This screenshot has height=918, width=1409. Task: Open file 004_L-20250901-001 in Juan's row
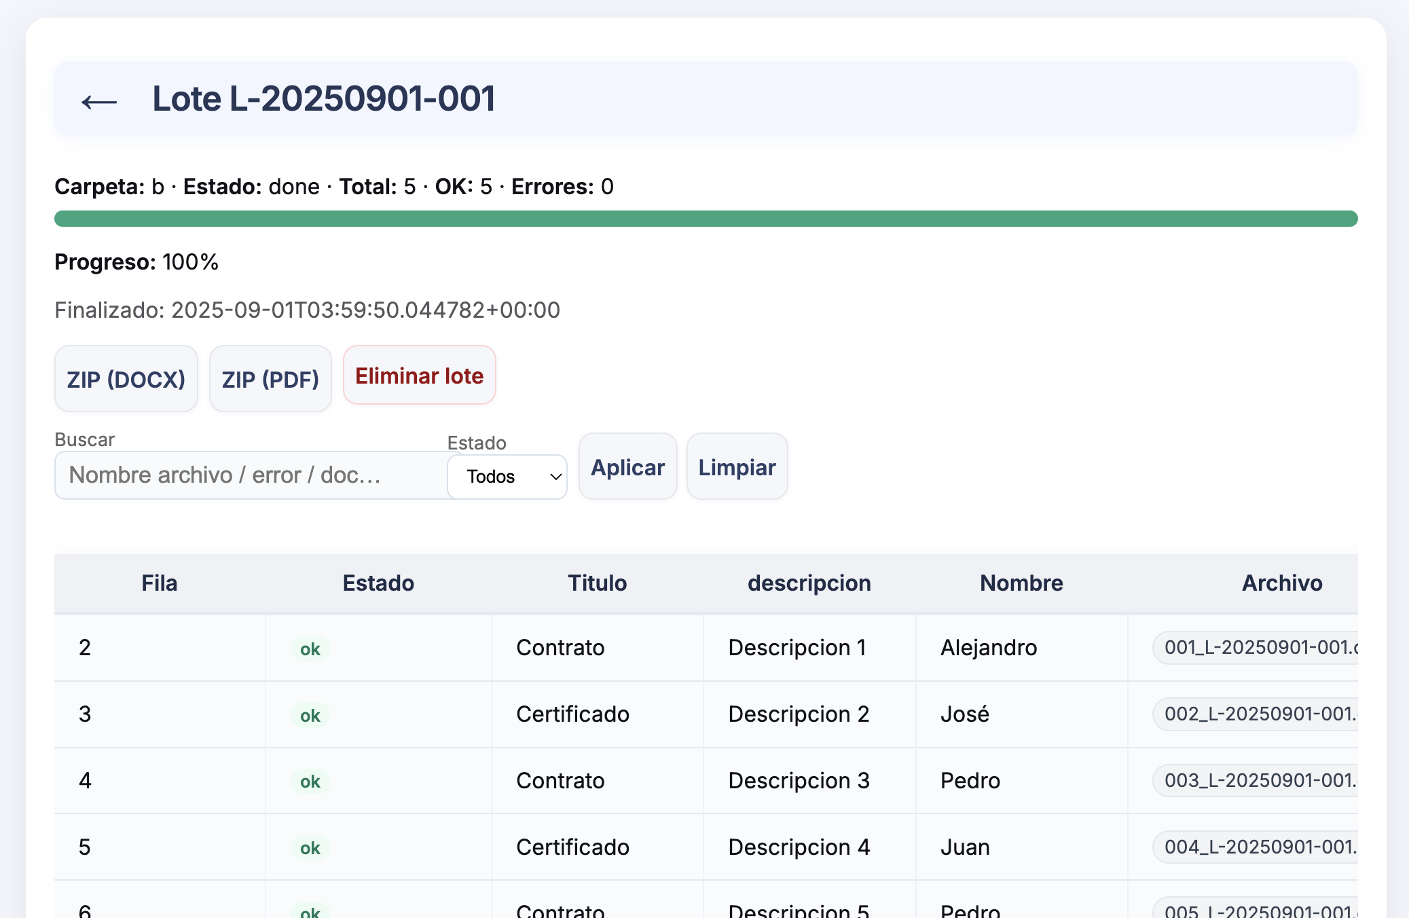coord(1256,847)
